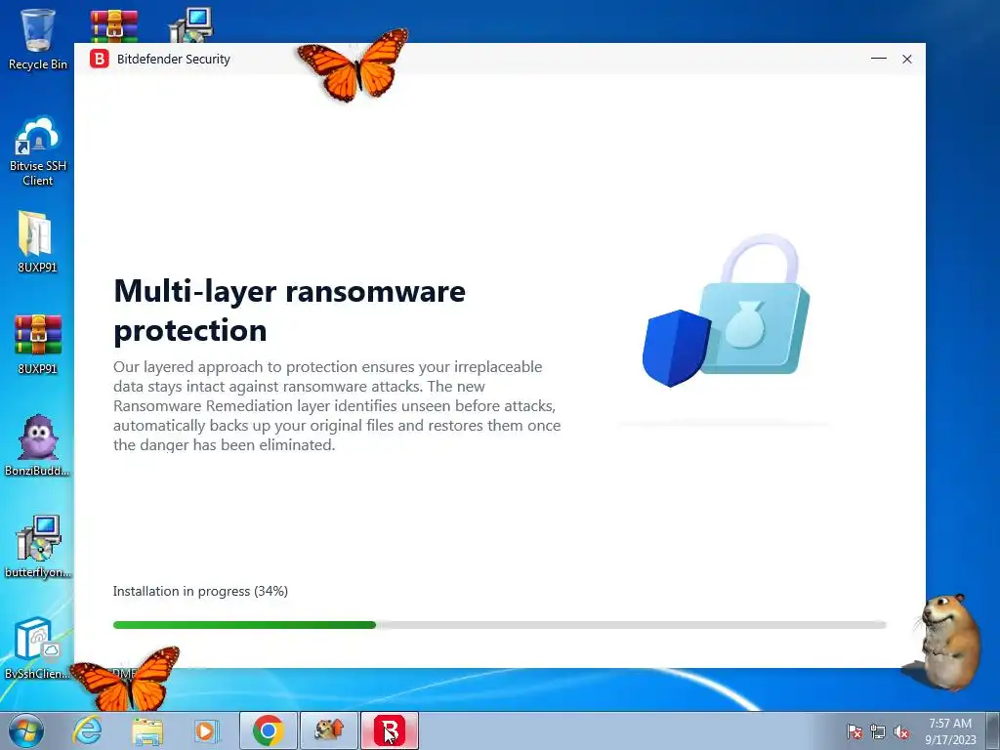Viewport: 1000px width, 750px height.
Task: Open the clock showing 7:57 AM
Action: click(950, 731)
